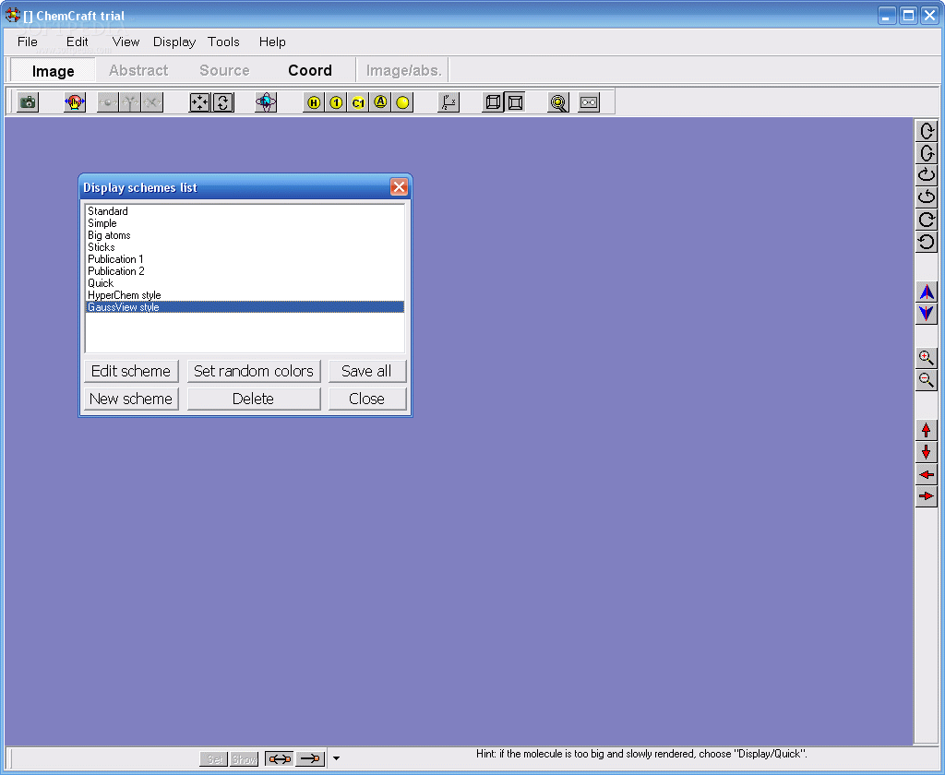
Task: Click the second rotation arrow in right sidebar
Action: tap(927, 153)
